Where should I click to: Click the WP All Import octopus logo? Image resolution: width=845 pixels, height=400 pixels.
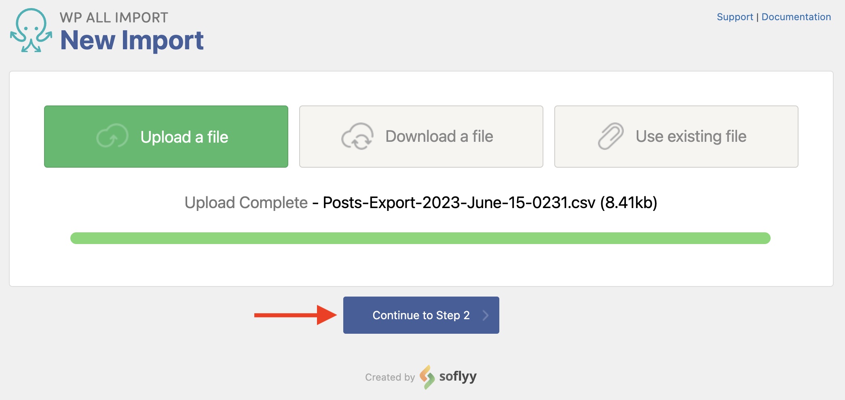(x=31, y=31)
